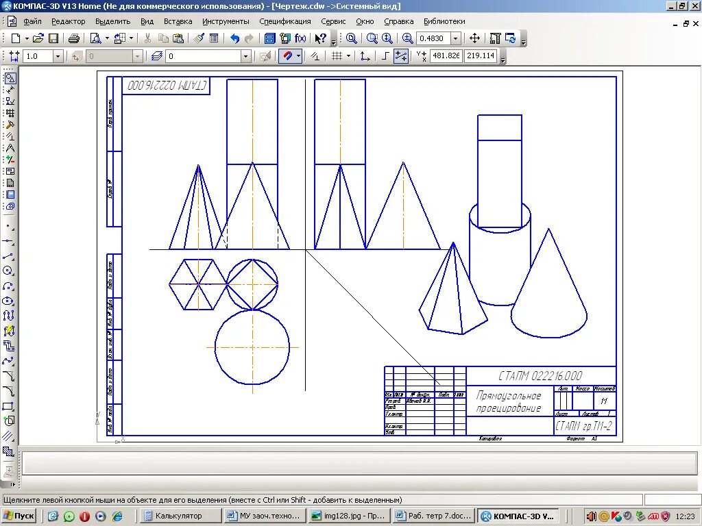Switch to img128.jpg taskbar button
Viewport: 702px width, 526px height.
pyautogui.click(x=349, y=516)
